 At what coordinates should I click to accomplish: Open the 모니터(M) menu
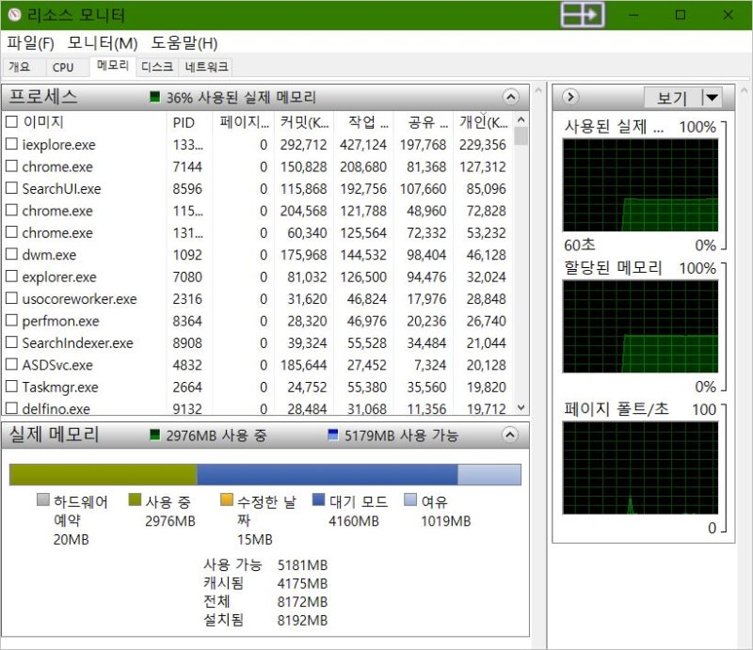coord(103,43)
